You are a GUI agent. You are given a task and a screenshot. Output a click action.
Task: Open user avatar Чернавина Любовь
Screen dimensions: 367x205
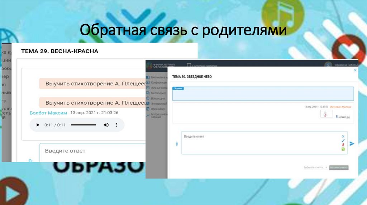point(328,65)
